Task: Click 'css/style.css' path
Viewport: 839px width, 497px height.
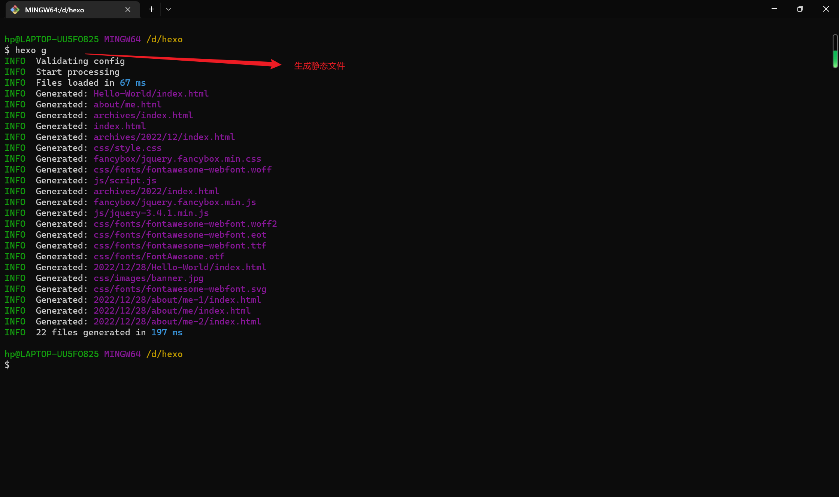Action: [127, 148]
